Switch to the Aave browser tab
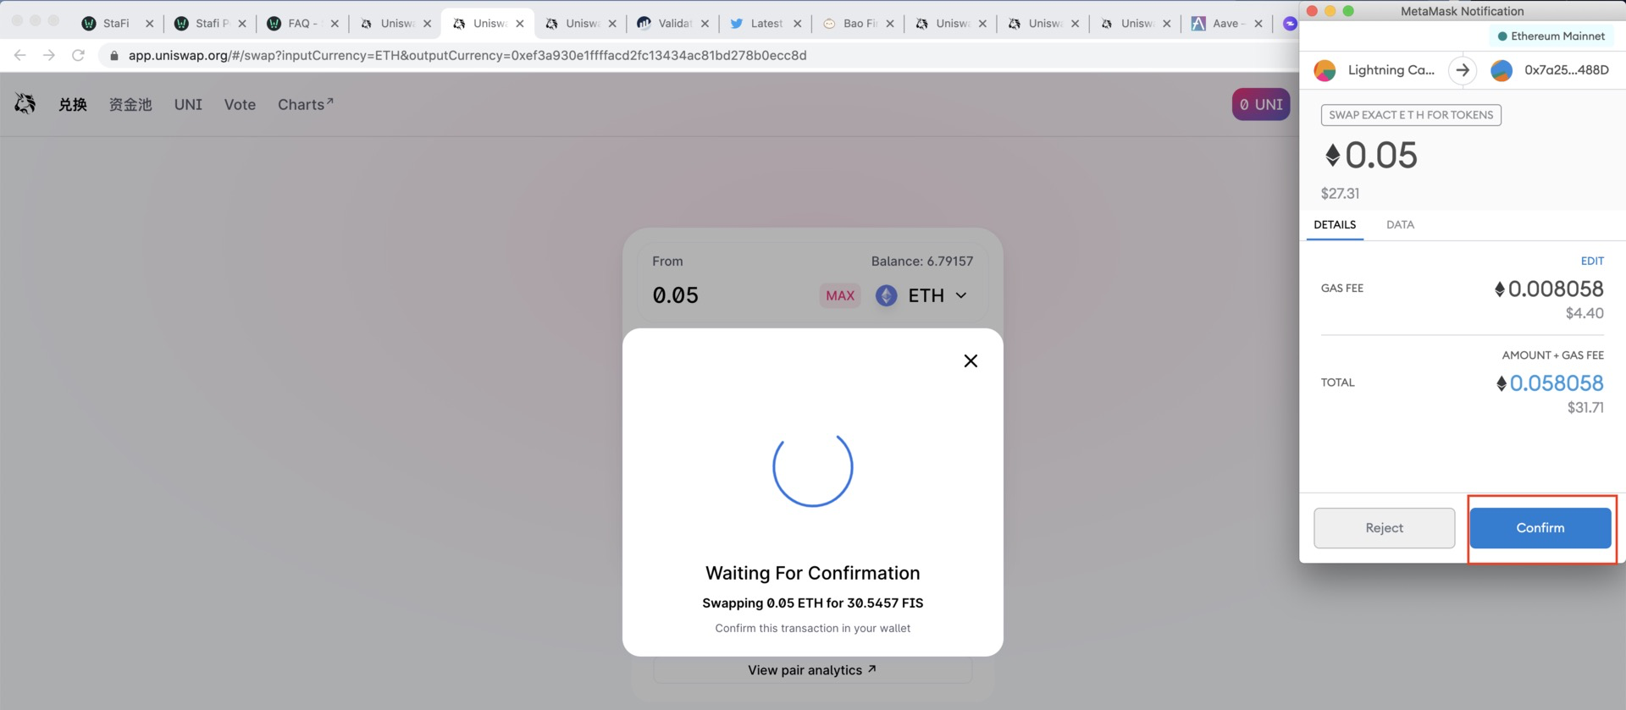The image size is (1626, 710). click(1226, 24)
